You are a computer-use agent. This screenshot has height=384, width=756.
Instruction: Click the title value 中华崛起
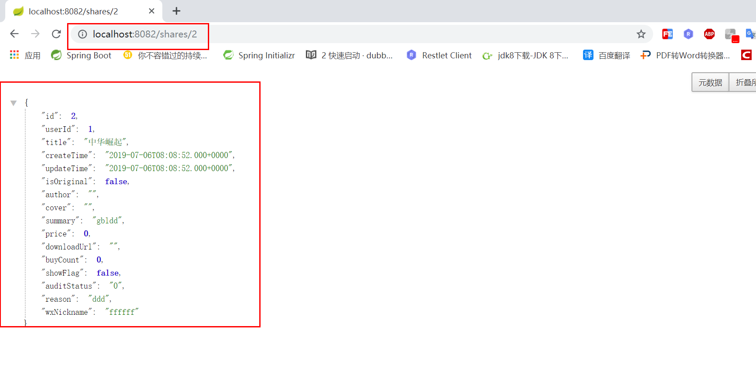click(105, 142)
